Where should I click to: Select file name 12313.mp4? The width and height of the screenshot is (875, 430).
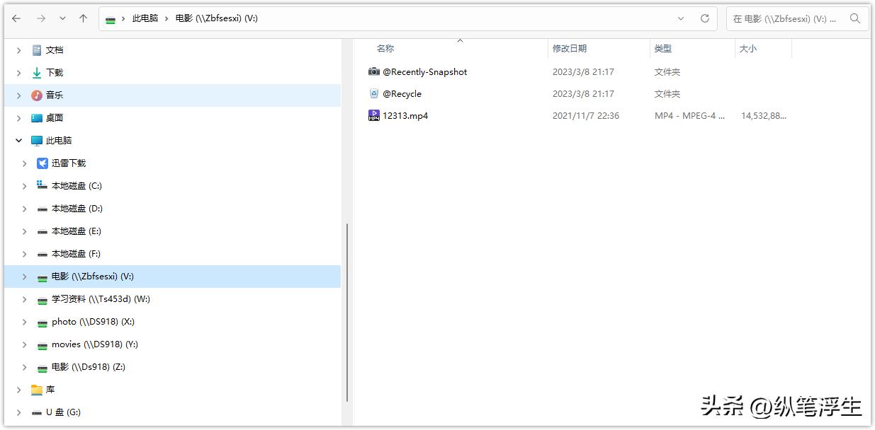405,115
